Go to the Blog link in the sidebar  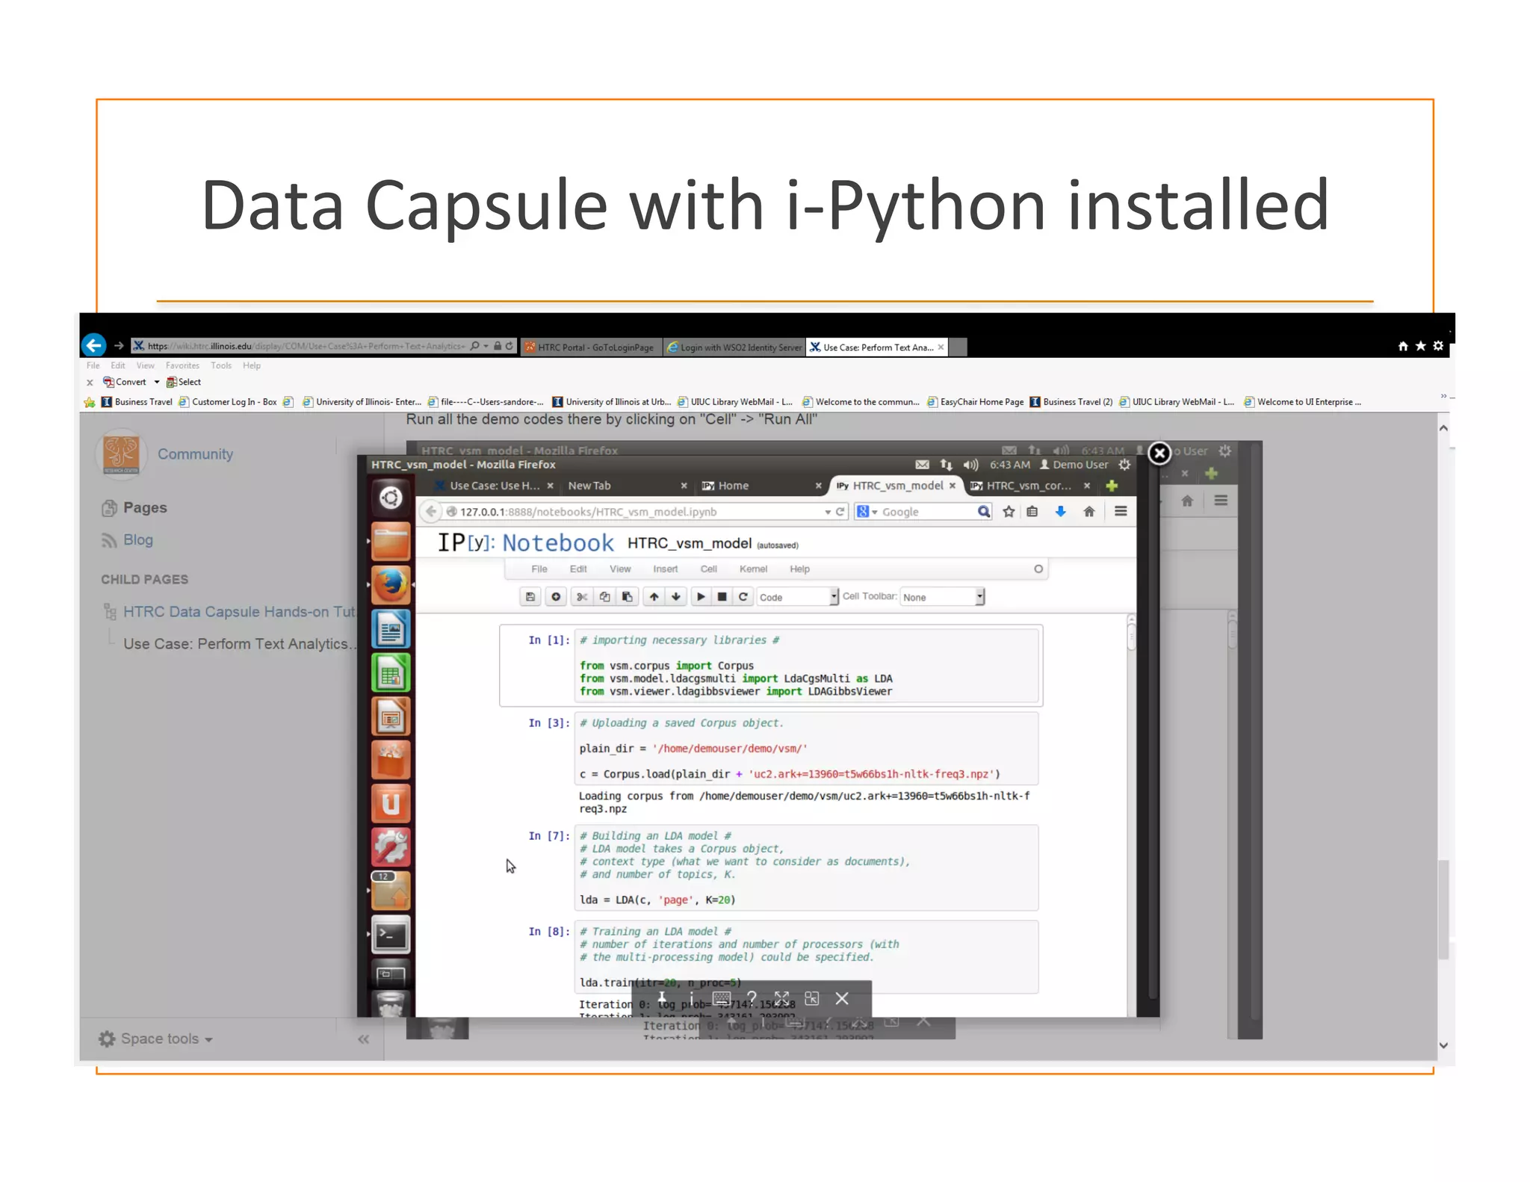tap(138, 540)
